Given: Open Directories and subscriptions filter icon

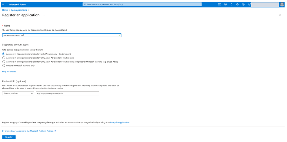Looking at the screenshot, I should point(225,4).
